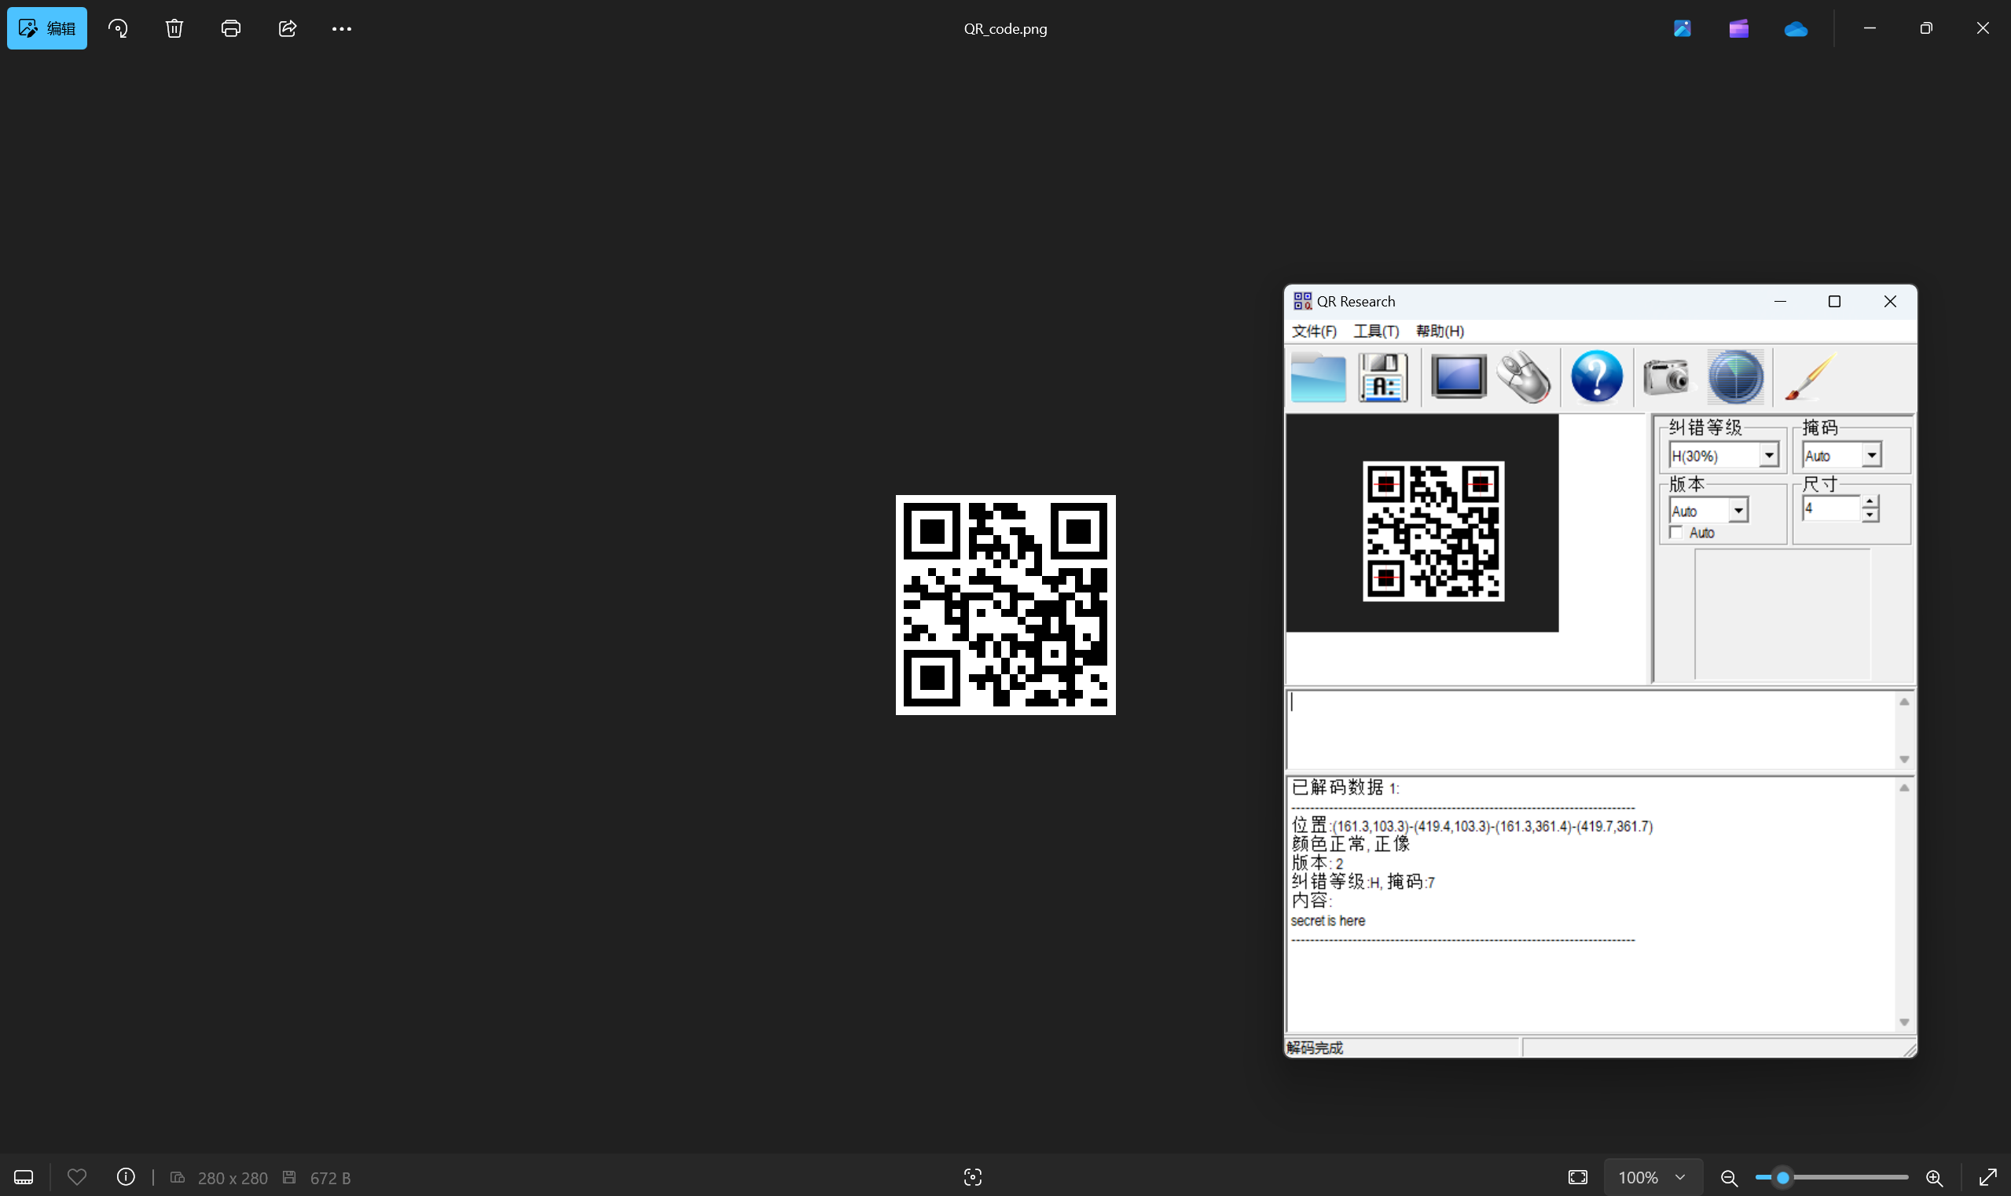Click the '解码完成' status bar text

(x=1315, y=1047)
